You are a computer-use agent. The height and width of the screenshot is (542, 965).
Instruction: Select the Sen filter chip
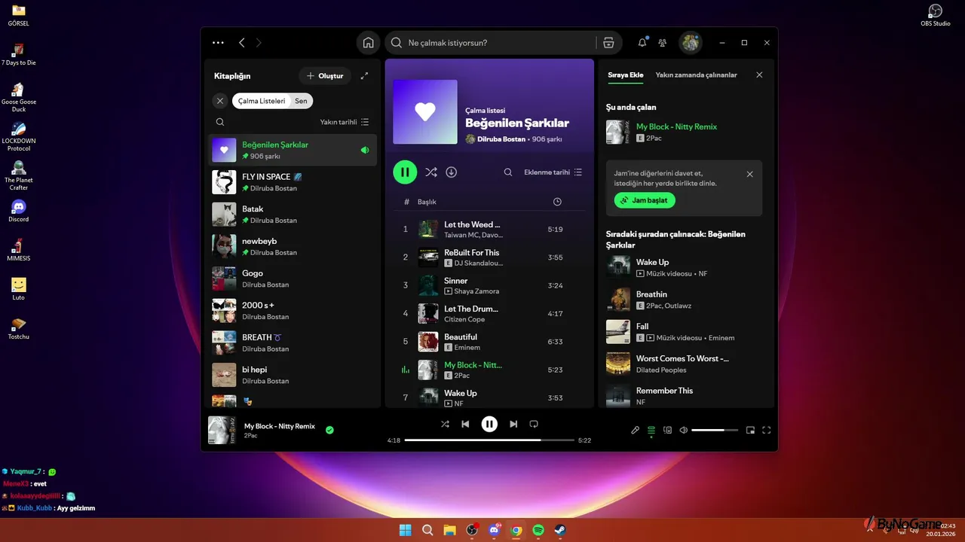301,101
